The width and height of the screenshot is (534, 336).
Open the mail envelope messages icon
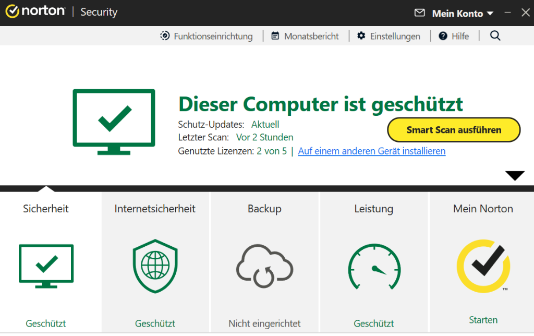point(420,13)
